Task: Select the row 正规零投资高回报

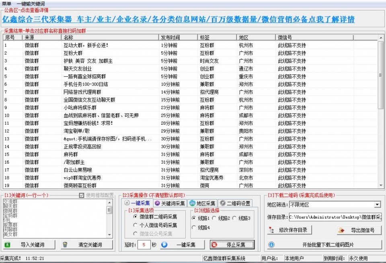Action: tap(190, 146)
